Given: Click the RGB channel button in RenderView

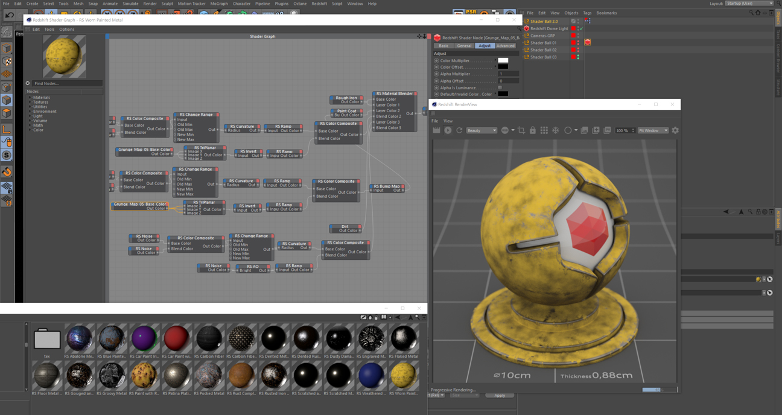Looking at the screenshot, I should click(505, 130).
